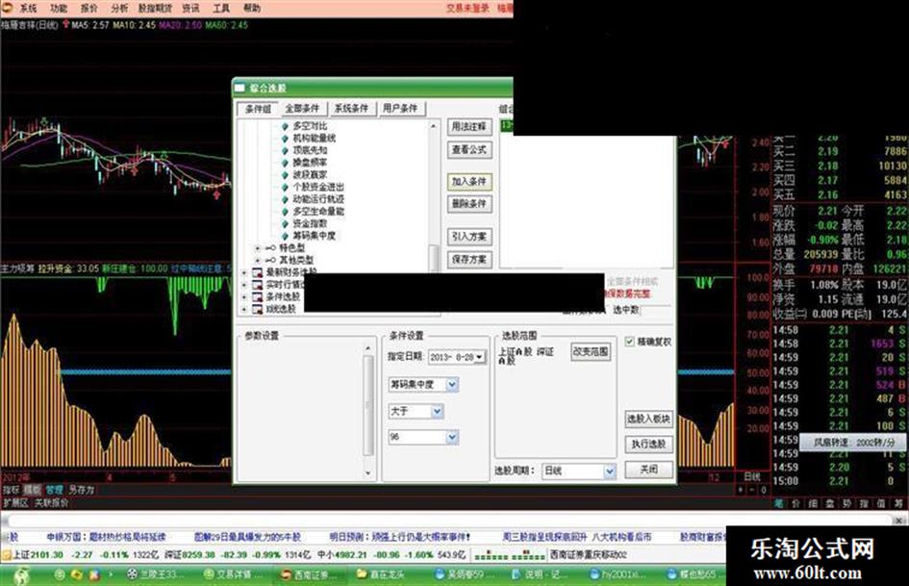
Task: Switch to the 全部条件 tab
Action: click(303, 109)
